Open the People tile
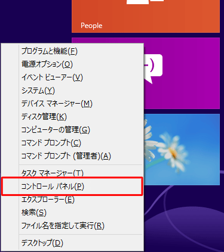 tap(146, 16)
